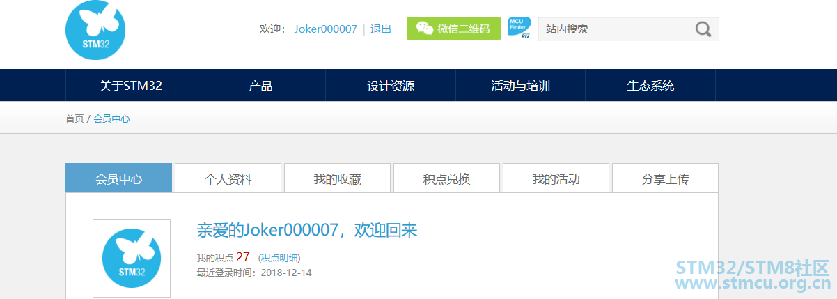Click the profile avatar thumbnail
Screen dimensions: 837x299
point(132,259)
